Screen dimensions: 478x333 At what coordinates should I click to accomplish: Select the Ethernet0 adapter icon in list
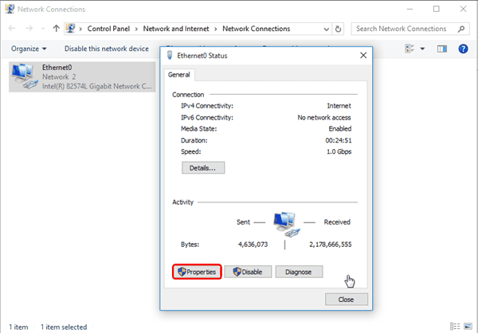[x=25, y=76]
